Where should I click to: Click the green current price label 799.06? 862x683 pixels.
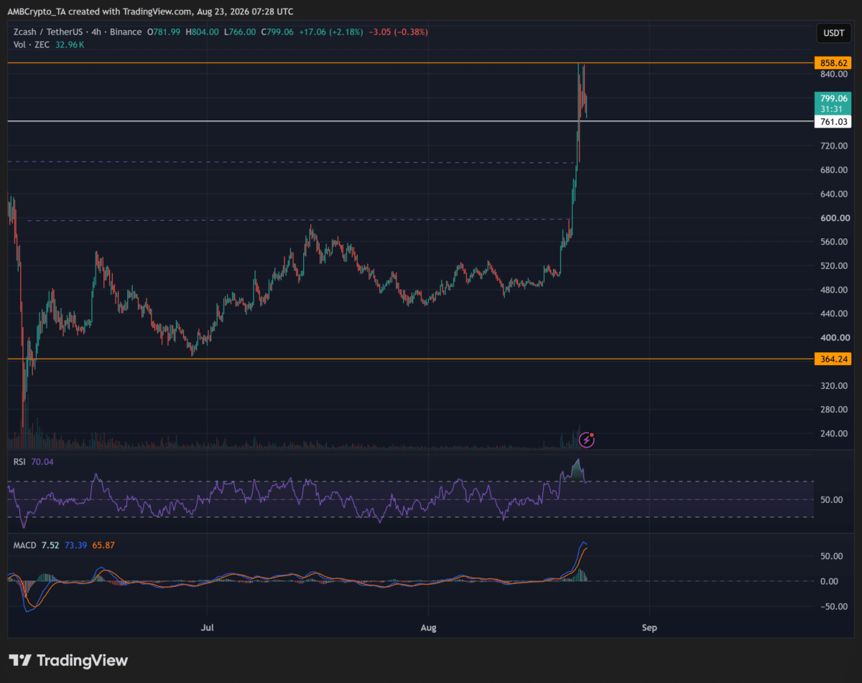833,98
